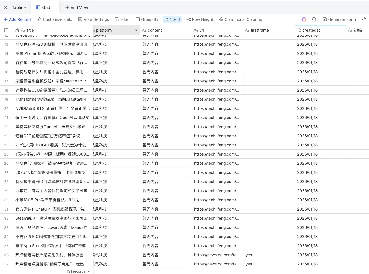Screen dimensions: 369x274
Task: Open the url in row 36
Action: coord(218,255)
